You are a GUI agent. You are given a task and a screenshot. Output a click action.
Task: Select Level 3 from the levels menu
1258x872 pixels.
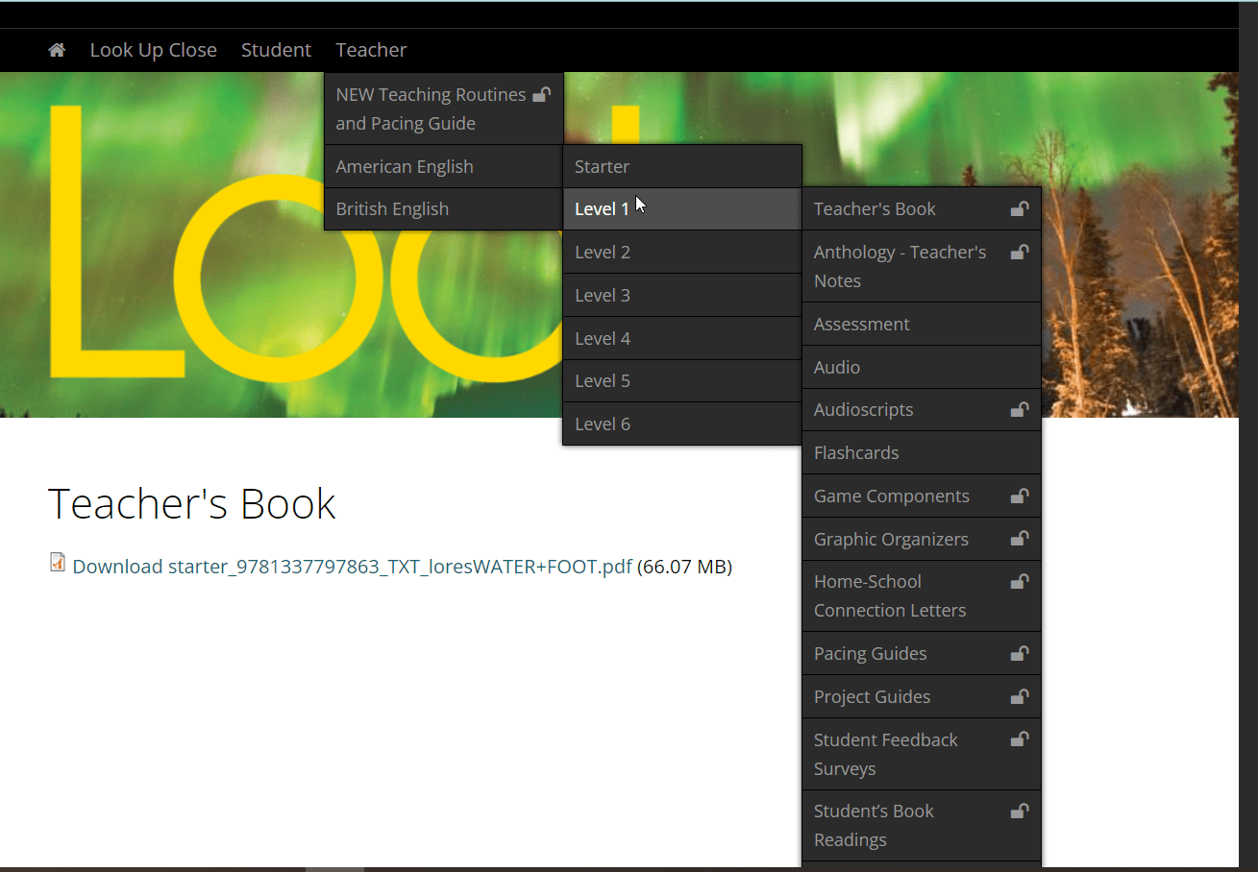coord(603,295)
